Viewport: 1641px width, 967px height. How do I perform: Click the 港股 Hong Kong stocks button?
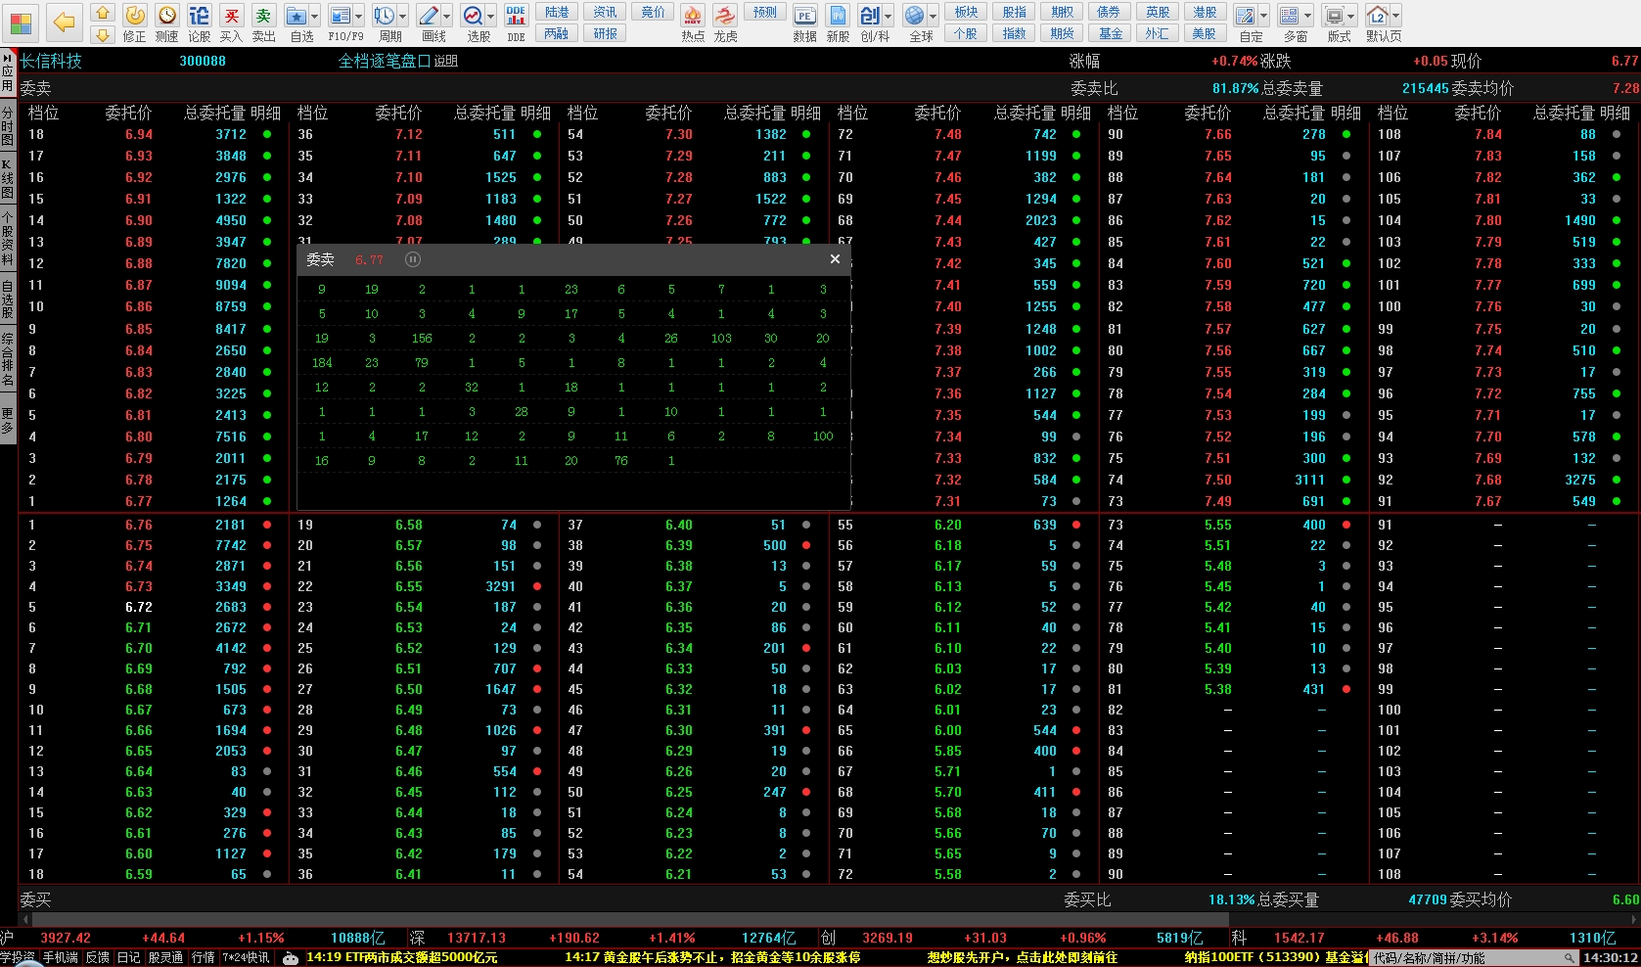click(1206, 13)
